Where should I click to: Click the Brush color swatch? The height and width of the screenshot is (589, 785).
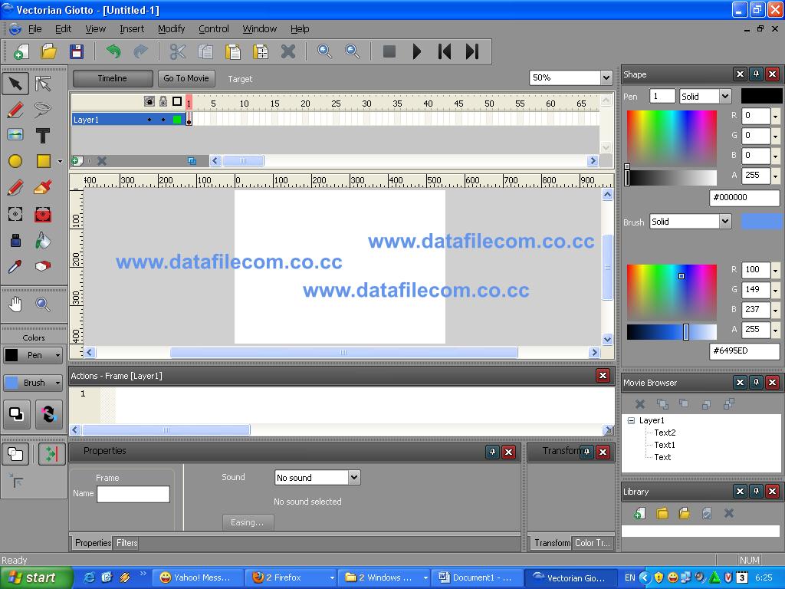pyautogui.click(x=760, y=221)
